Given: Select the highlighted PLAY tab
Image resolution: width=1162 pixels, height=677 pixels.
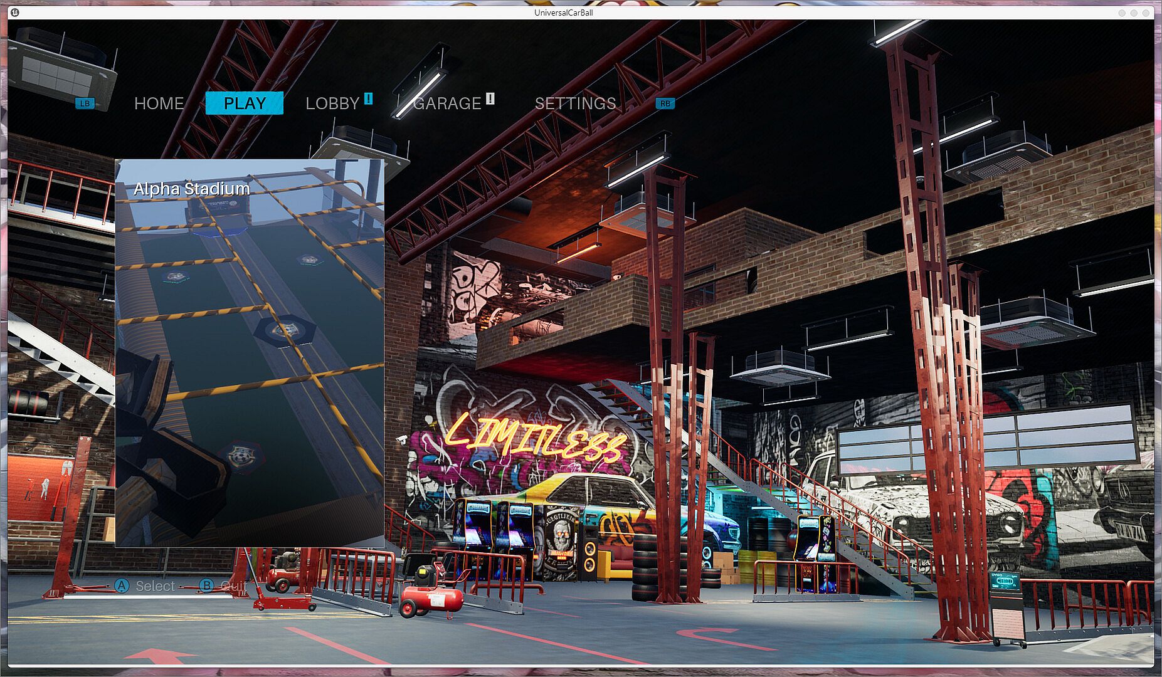Looking at the screenshot, I should [245, 103].
